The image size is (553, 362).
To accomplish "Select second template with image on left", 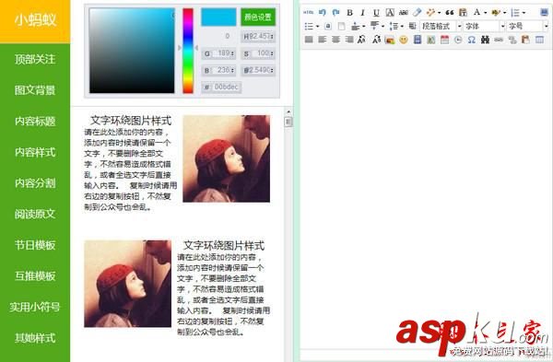I will click(177, 287).
